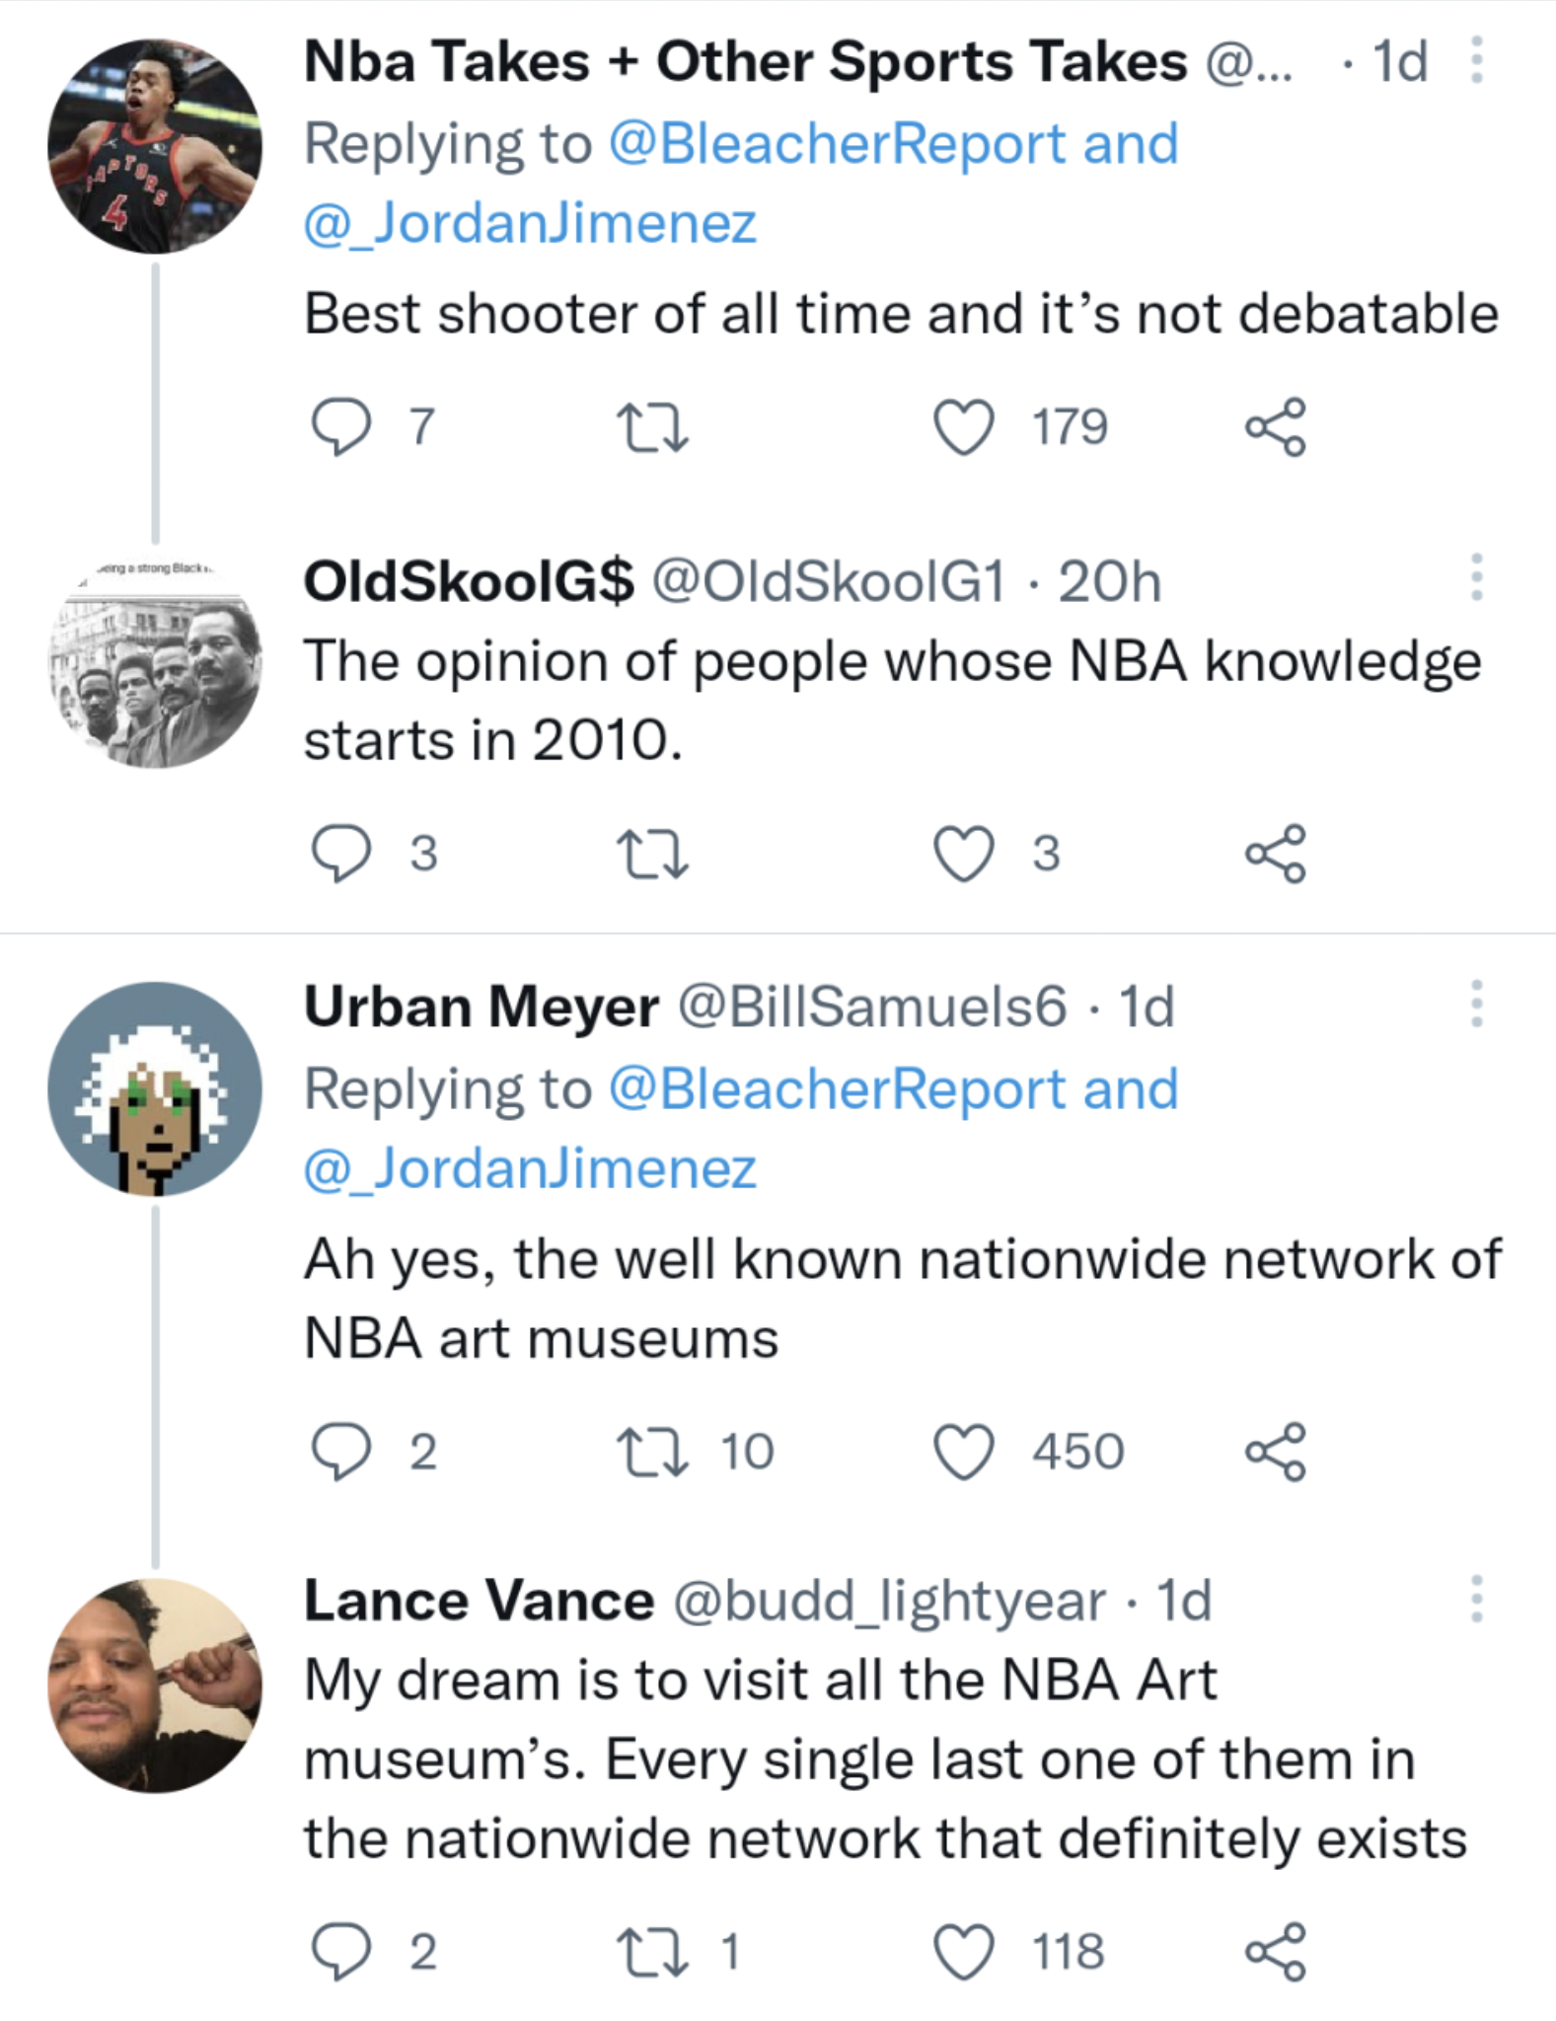Image resolution: width=1556 pixels, height=2021 pixels.
Task: Reply to Lance Vance's tweet
Action: pyautogui.click(x=341, y=1952)
